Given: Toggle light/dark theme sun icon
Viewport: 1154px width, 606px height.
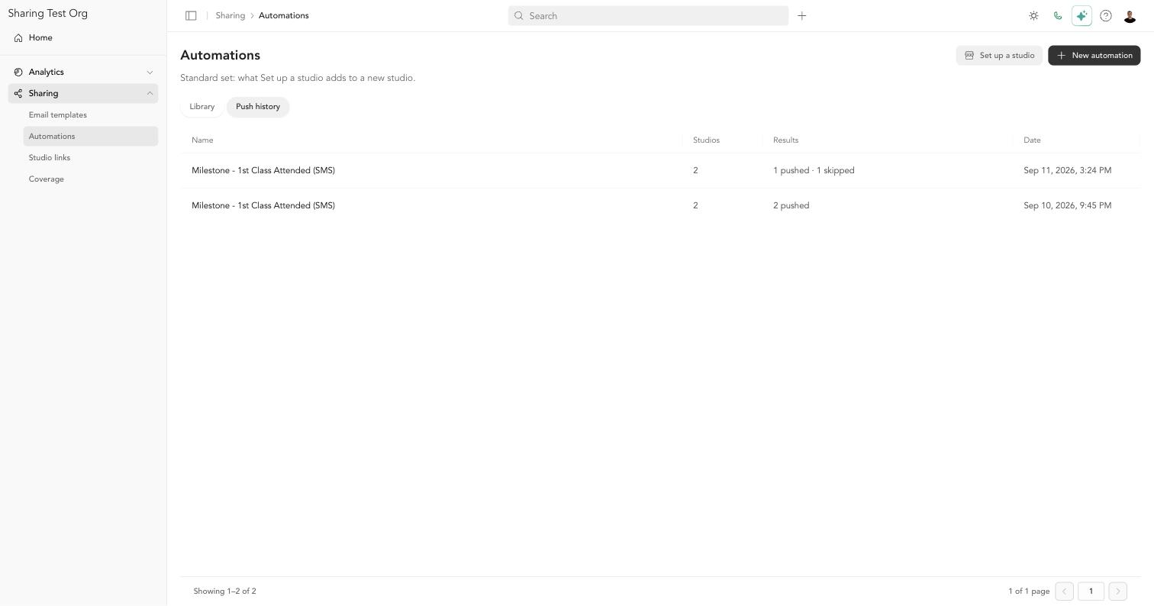Looking at the screenshot, I should point(1033,15).
